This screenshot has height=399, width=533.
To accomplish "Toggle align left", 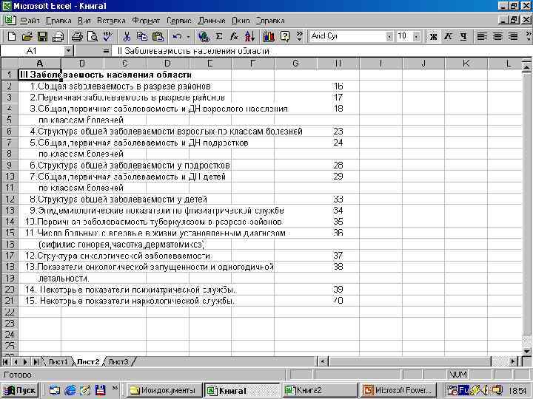I will (x=482, y=36).
